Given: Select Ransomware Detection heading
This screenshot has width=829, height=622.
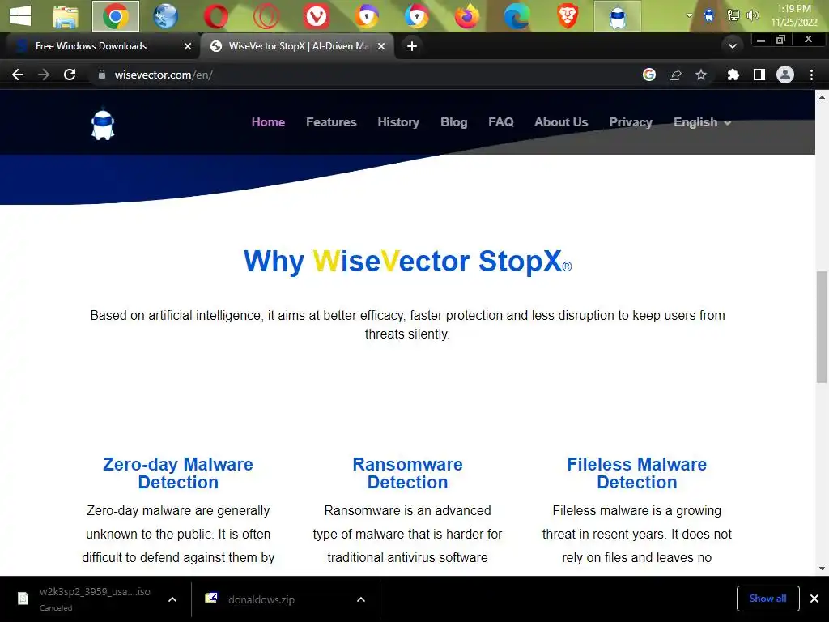Looking at the screenshot, I should click(408, 473).
